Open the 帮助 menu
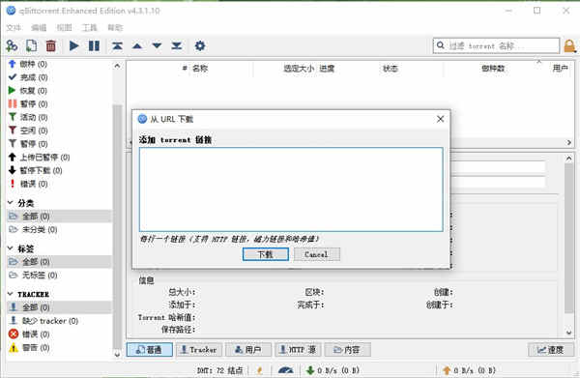This screenshot has width=580, height=378. tap(115, 28)
